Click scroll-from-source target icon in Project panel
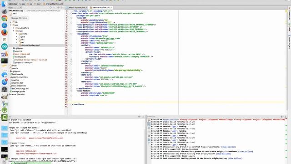Screen dimensions: 291x164 [50, 7]
